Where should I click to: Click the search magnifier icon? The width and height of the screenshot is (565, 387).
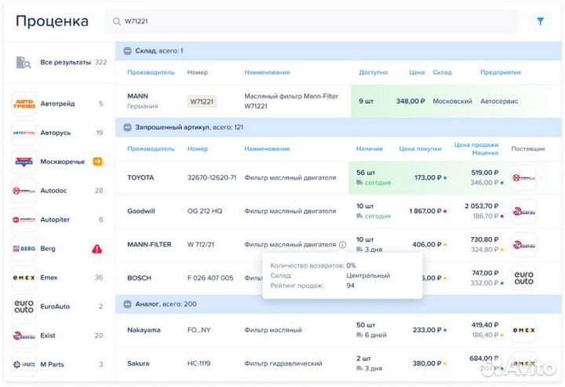point(117,22)
